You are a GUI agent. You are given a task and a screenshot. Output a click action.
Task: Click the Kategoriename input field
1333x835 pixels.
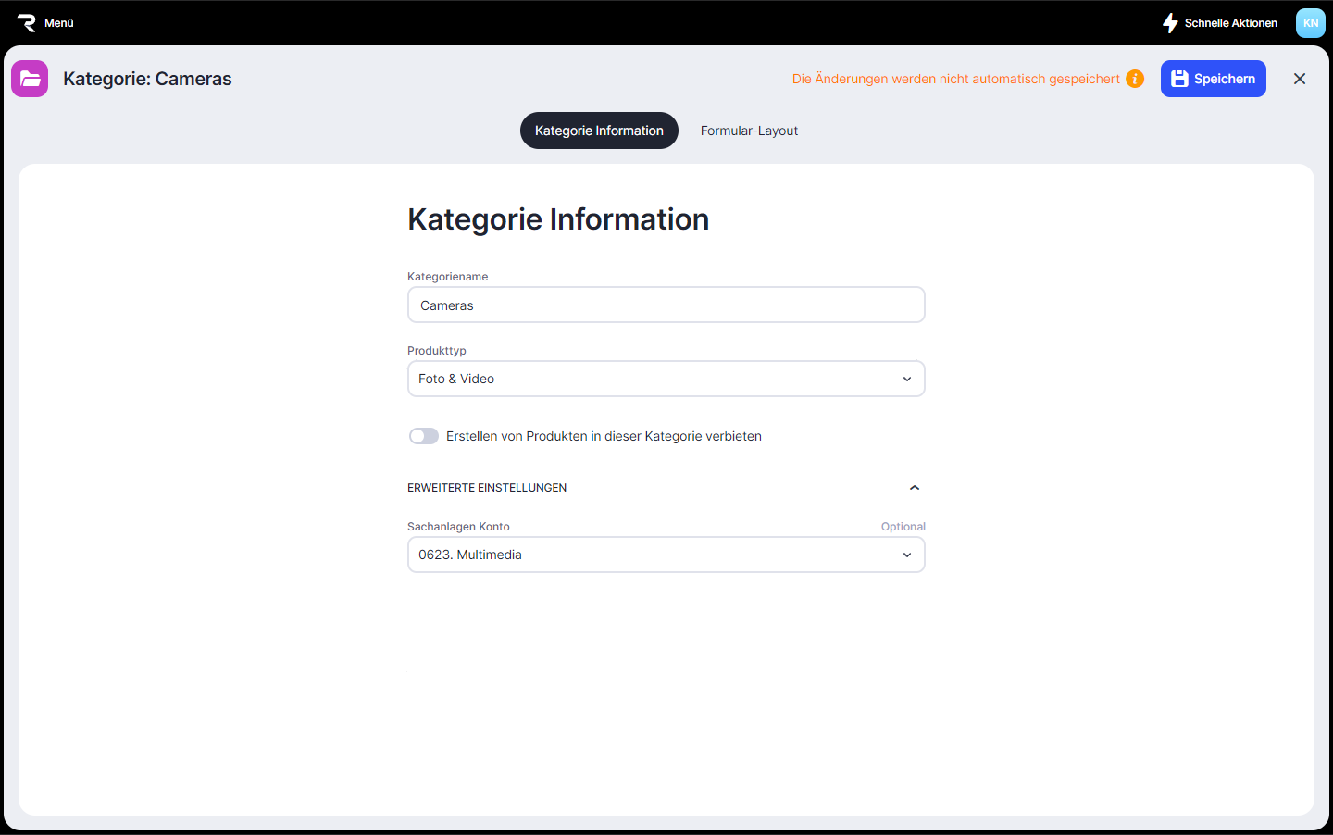click(666, 305)
